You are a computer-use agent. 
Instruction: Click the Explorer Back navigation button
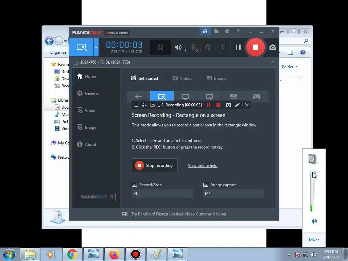point(49,41)
